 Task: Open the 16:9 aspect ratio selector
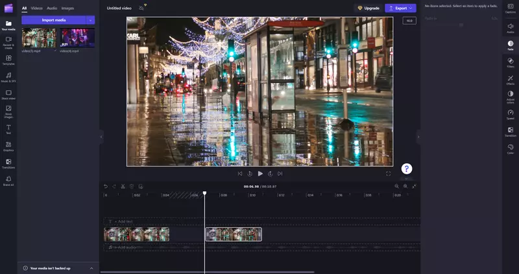click(x=409, y=21)
